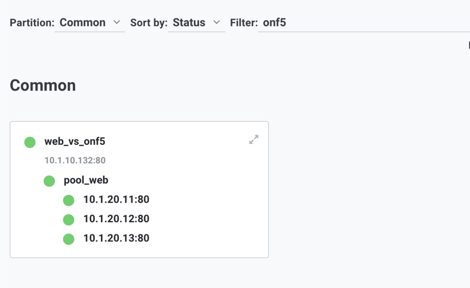Expand the web_vs_onf5 card with arrows icon
This screenshot has width=470, height=288.
coord(254,139)
